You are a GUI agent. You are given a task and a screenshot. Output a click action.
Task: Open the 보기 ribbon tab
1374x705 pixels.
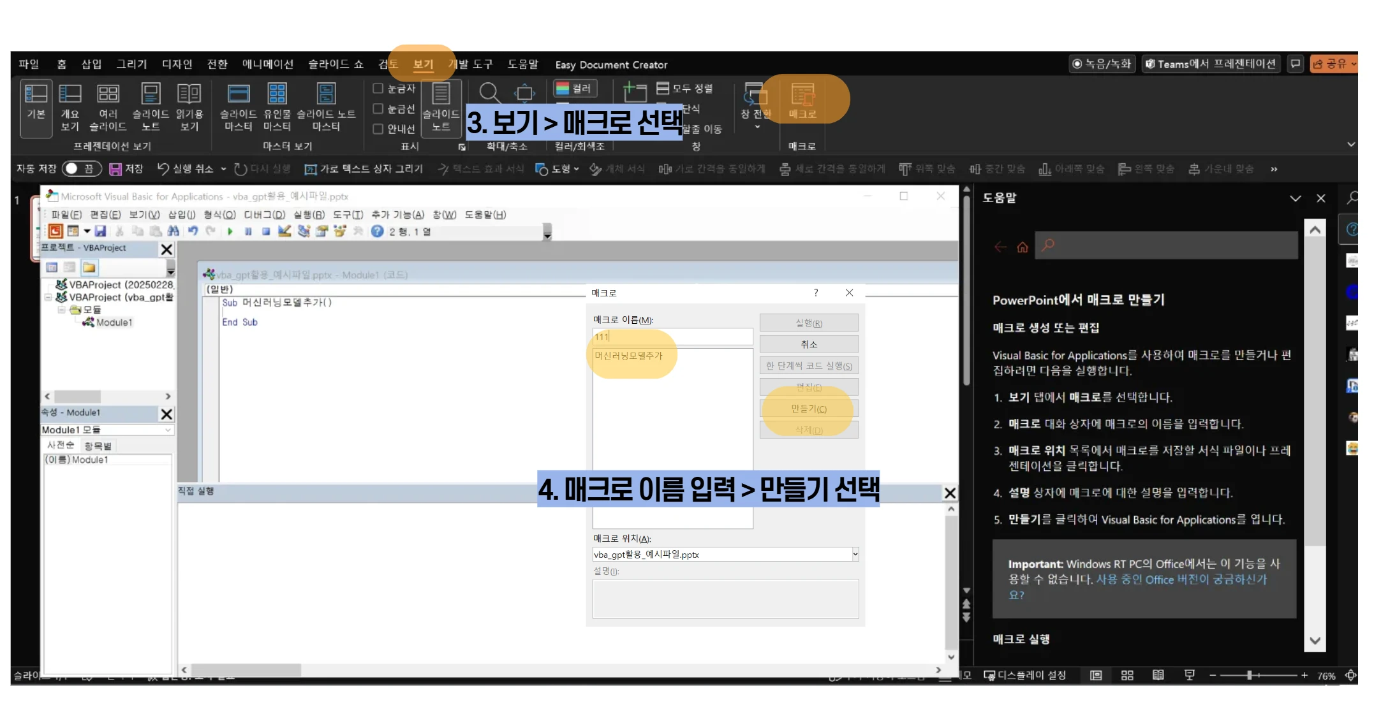point(423,64)
